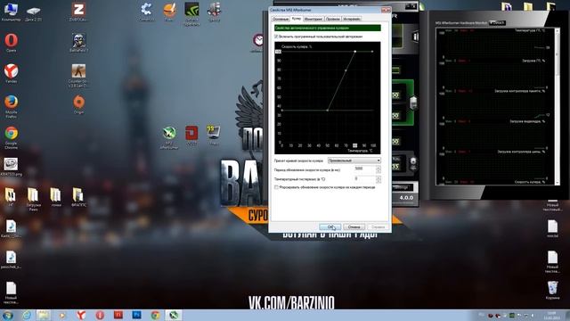Select the drive Диск 2 desktop icon
Screen dimensions: 570x321
34,13
